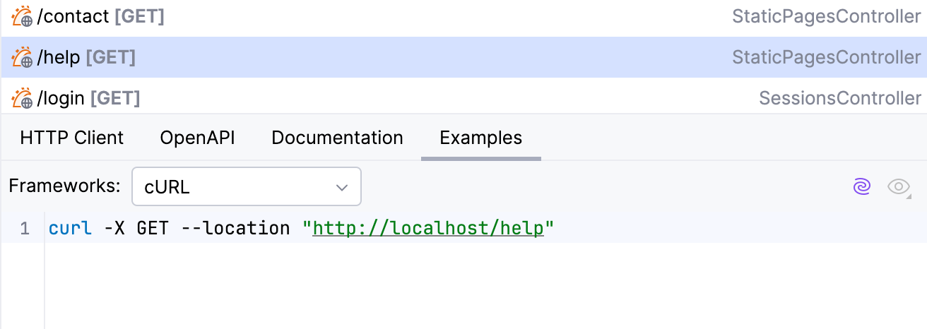927x329 pixels.
Task: Click the SessionsController label
Action: [839, 97]
